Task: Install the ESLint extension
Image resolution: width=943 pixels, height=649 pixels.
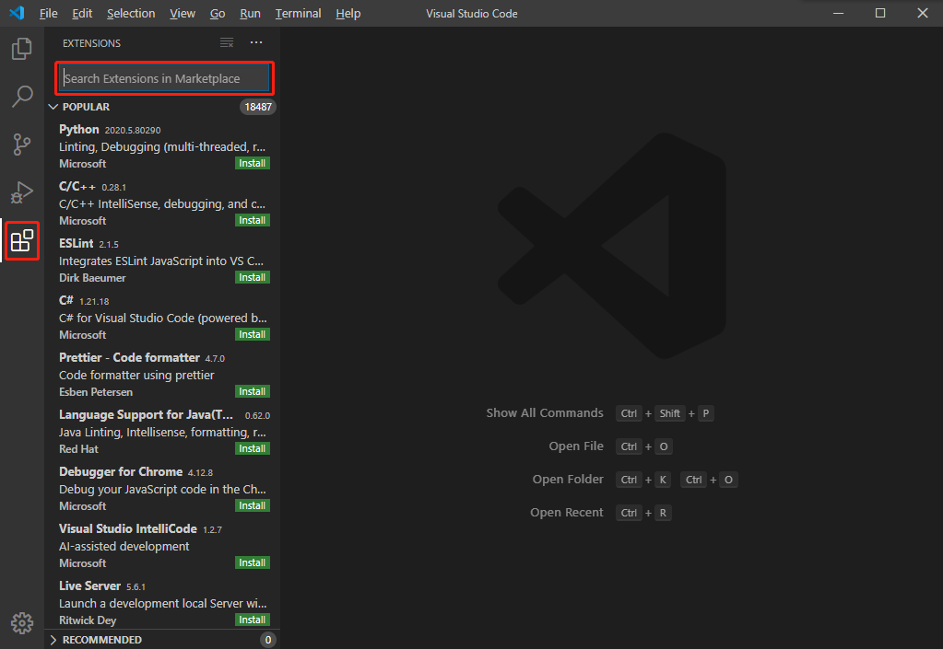Action: (x=253, y=277)
